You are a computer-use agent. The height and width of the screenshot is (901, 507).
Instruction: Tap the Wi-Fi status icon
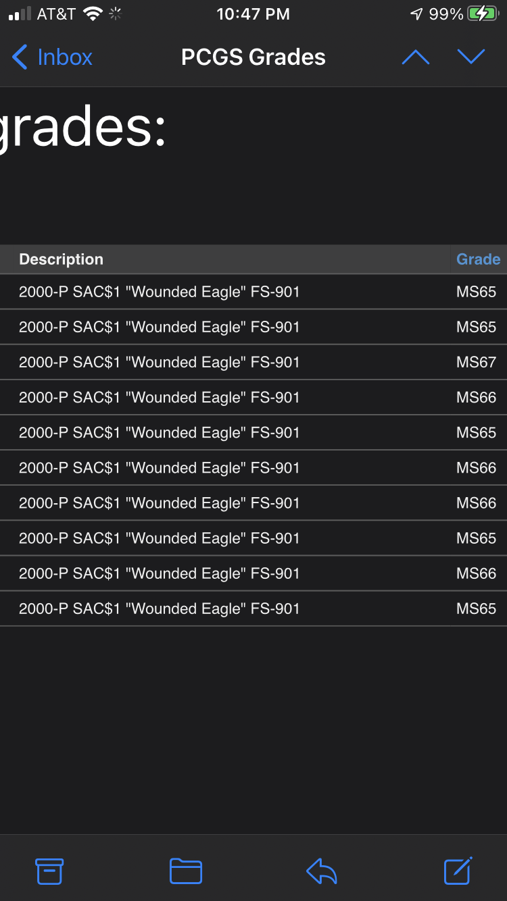92,14
